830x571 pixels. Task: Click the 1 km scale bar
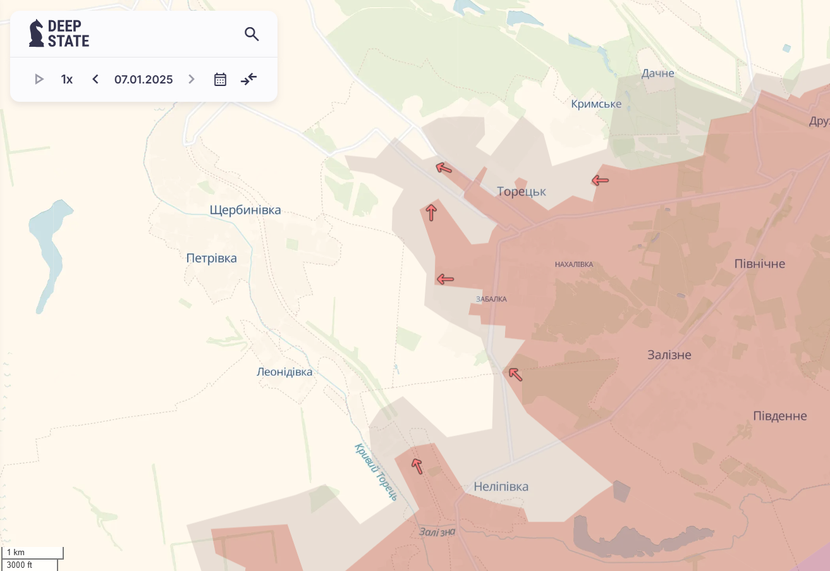[x=32, y=553]
